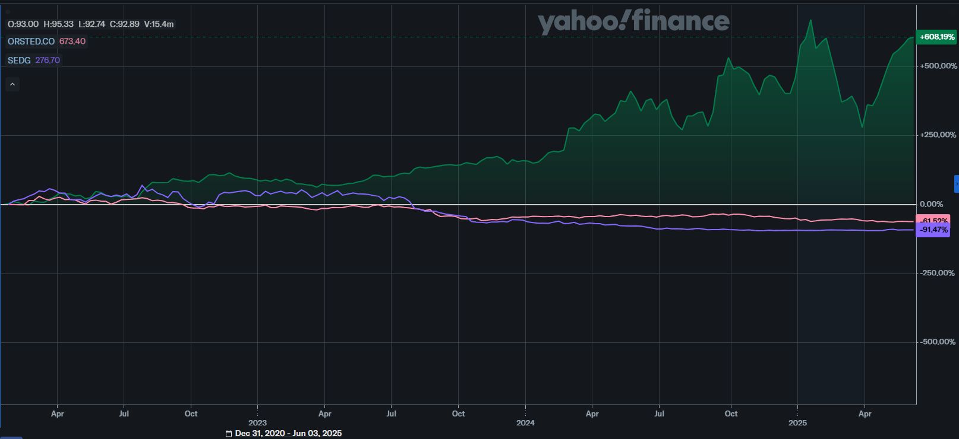The width and height of the screenshot is (959, 439).
Task: Click the 2024 year marker on the time axis
Action: point(525,423)
